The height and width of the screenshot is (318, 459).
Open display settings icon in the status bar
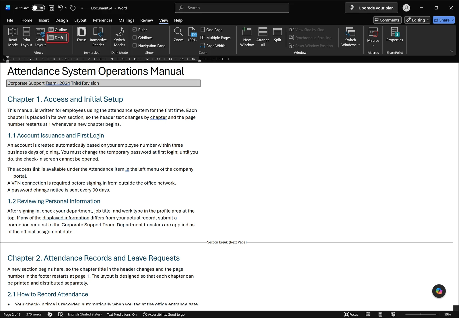click(x=50, y=314)
